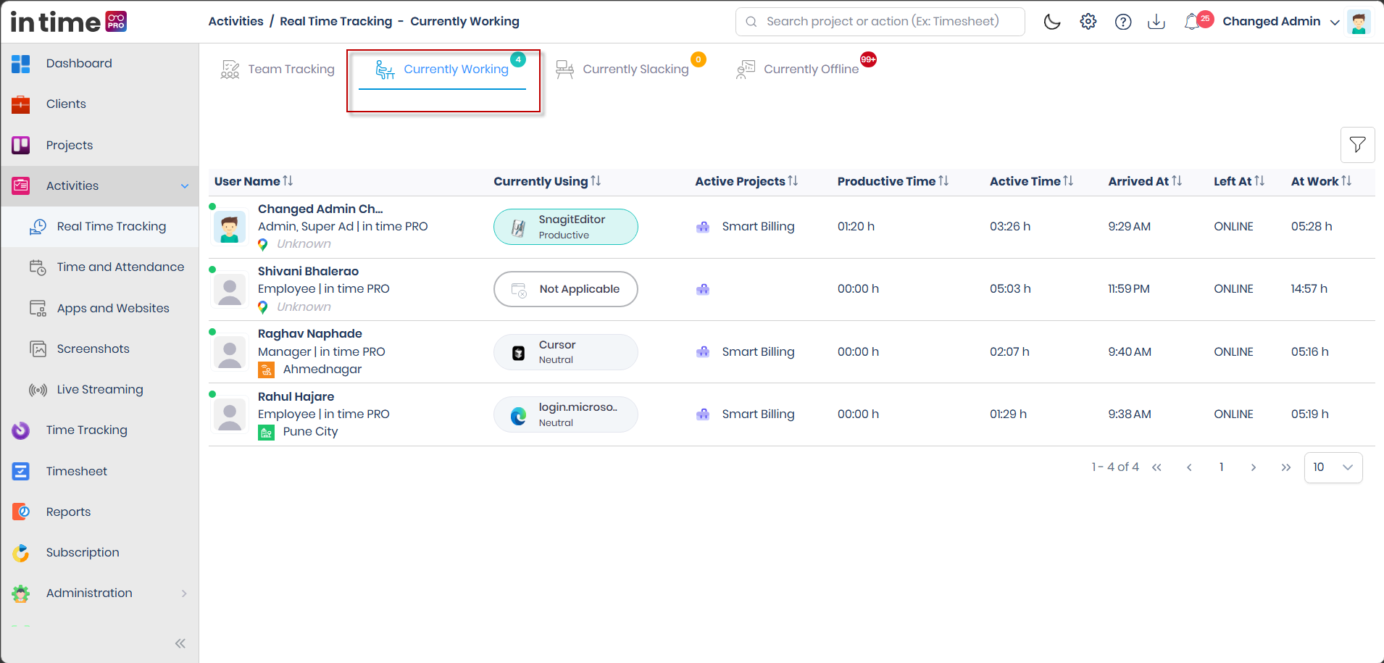Click the download icon in header
Image resolution: width=1384 pixels, height=663 pixels.
point(1156,22)
